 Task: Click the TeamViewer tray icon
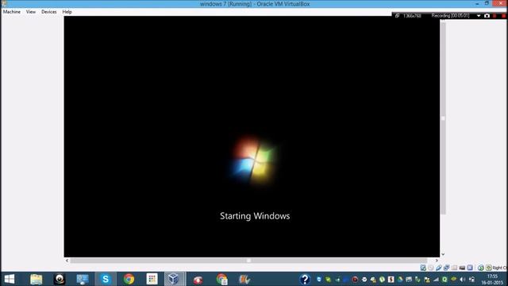click(319, 280)
